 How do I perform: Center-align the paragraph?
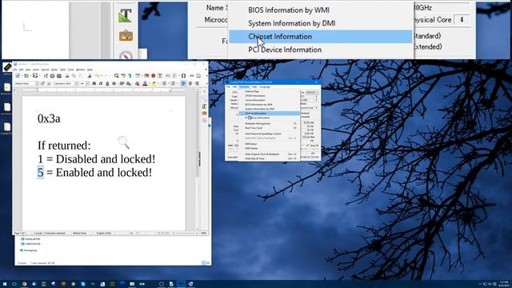190,83
